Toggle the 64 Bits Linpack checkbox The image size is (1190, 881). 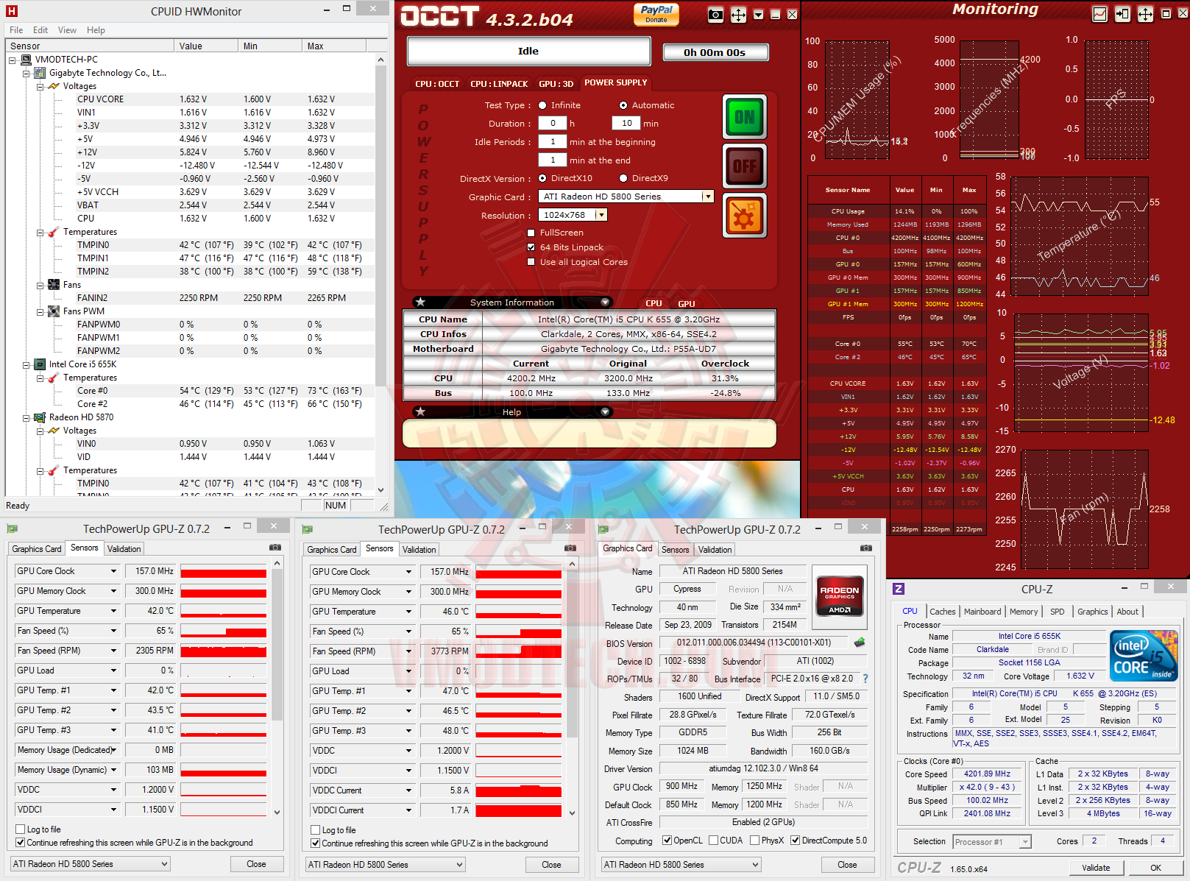pos(531,247)
